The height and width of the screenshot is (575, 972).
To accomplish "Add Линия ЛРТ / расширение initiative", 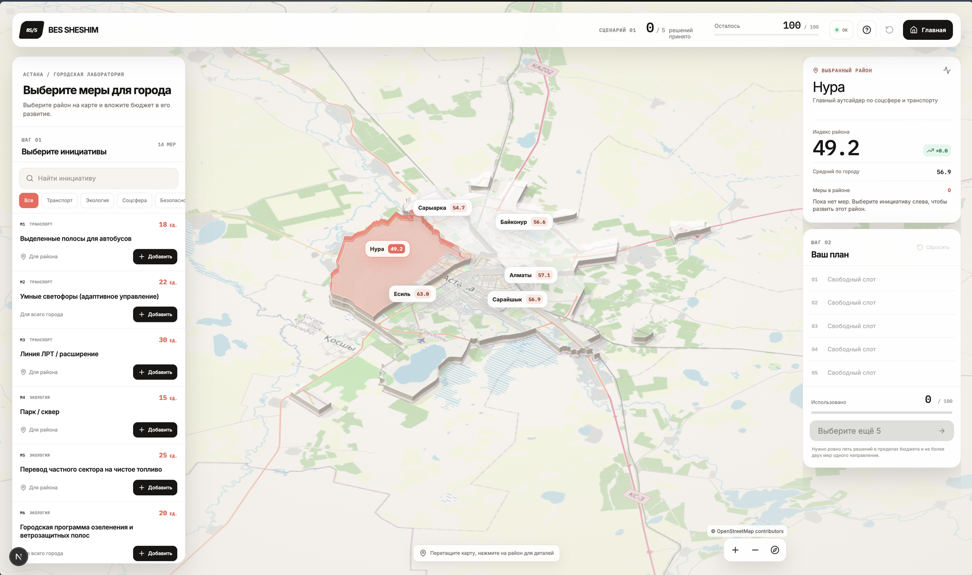I will tap(155, 372).
